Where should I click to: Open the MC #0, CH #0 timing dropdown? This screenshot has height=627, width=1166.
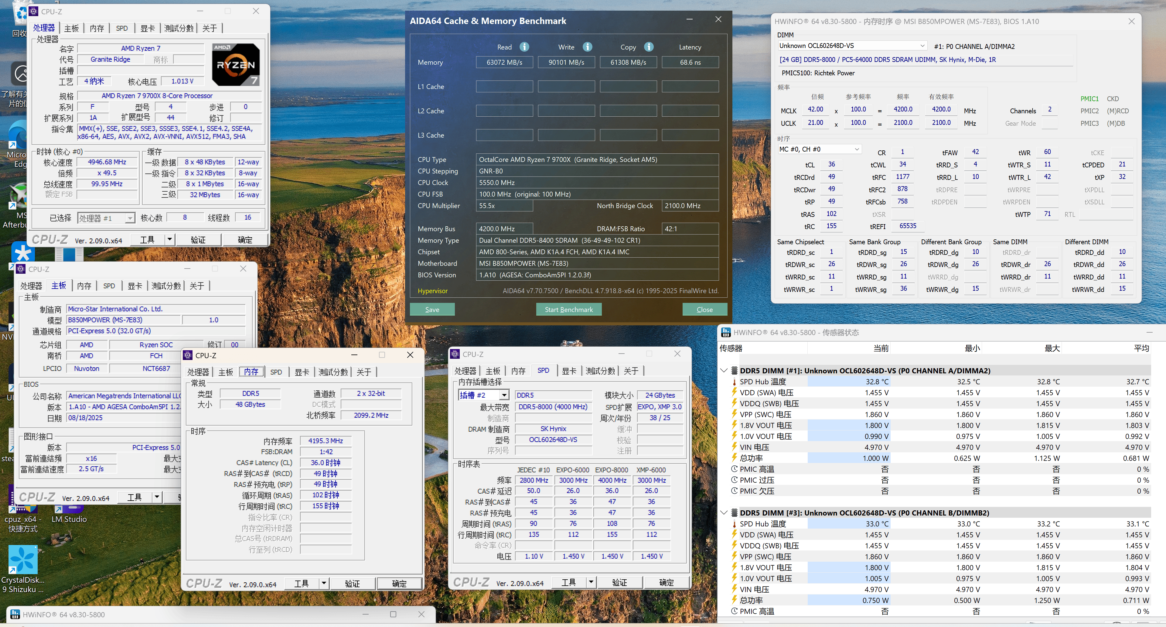pos(856,149)
